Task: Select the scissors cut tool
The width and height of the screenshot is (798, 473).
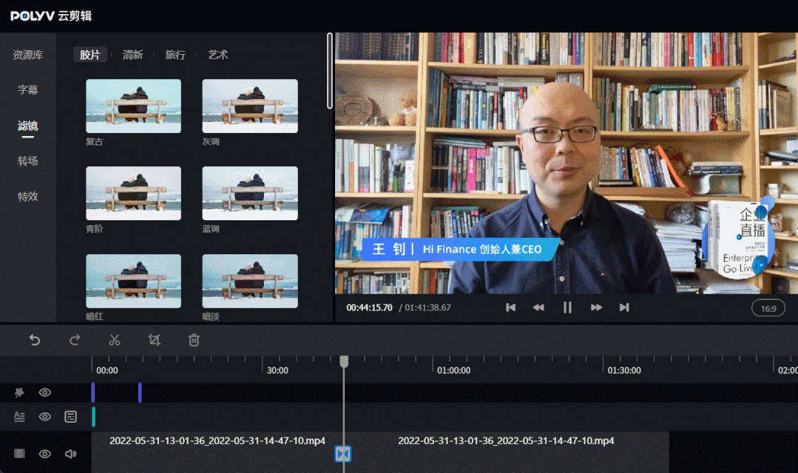Action: [115, 340]
